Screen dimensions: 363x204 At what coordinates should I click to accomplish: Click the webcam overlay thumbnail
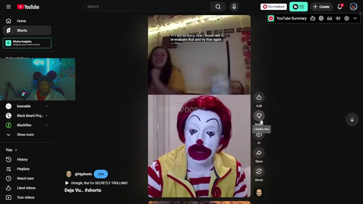37,79
